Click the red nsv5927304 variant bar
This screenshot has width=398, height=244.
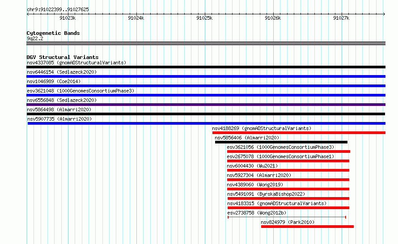pos(288,180)
